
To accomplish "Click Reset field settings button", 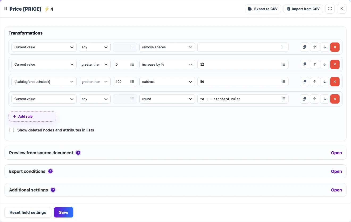I will point(28,212).
